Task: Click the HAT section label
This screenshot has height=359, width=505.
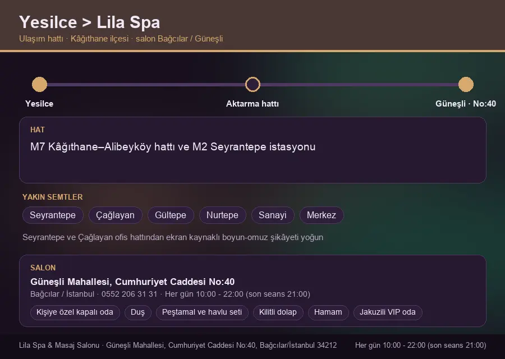Action: (x=38, y=130)
